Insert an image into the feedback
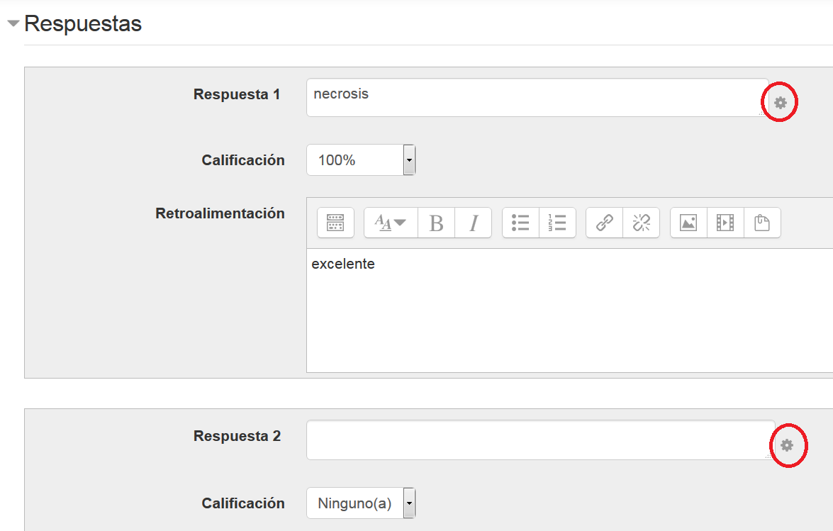Image resolution: width=833 pixels, height=531 pixels. (688, 222)
